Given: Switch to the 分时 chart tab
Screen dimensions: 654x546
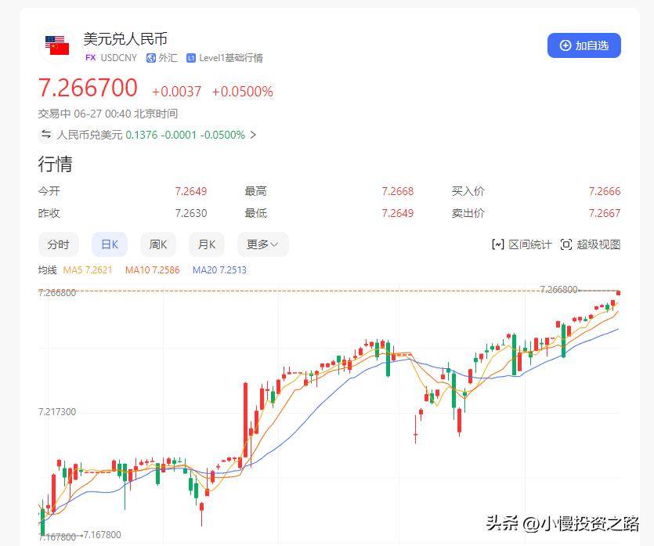Looking at the screenshot, I should pos(58,244).
